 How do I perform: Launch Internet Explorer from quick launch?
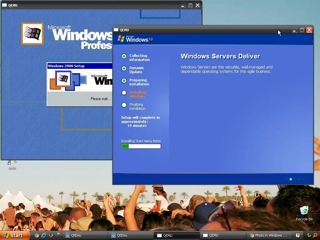pyautogui.click(x=44, y=235)
